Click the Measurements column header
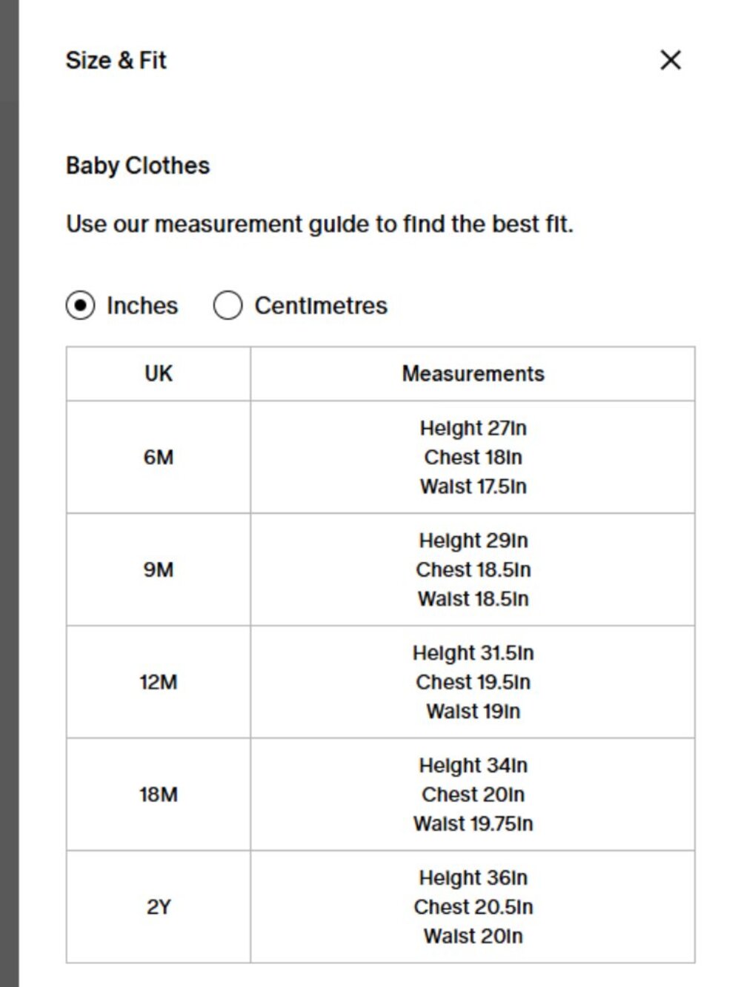Image resolution: width=741 pixels, height=987 pixels. 473,374
